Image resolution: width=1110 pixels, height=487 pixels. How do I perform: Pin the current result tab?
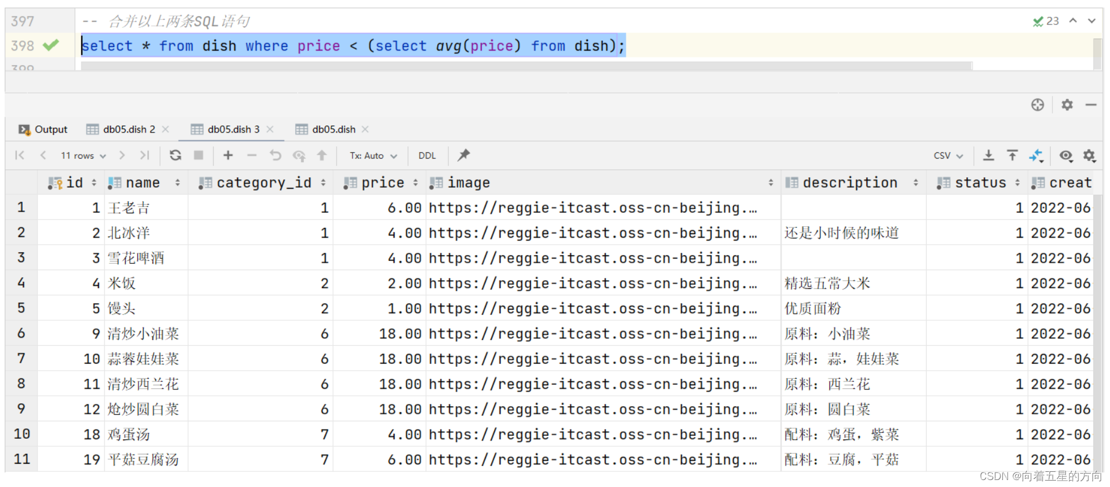[463, 155]
